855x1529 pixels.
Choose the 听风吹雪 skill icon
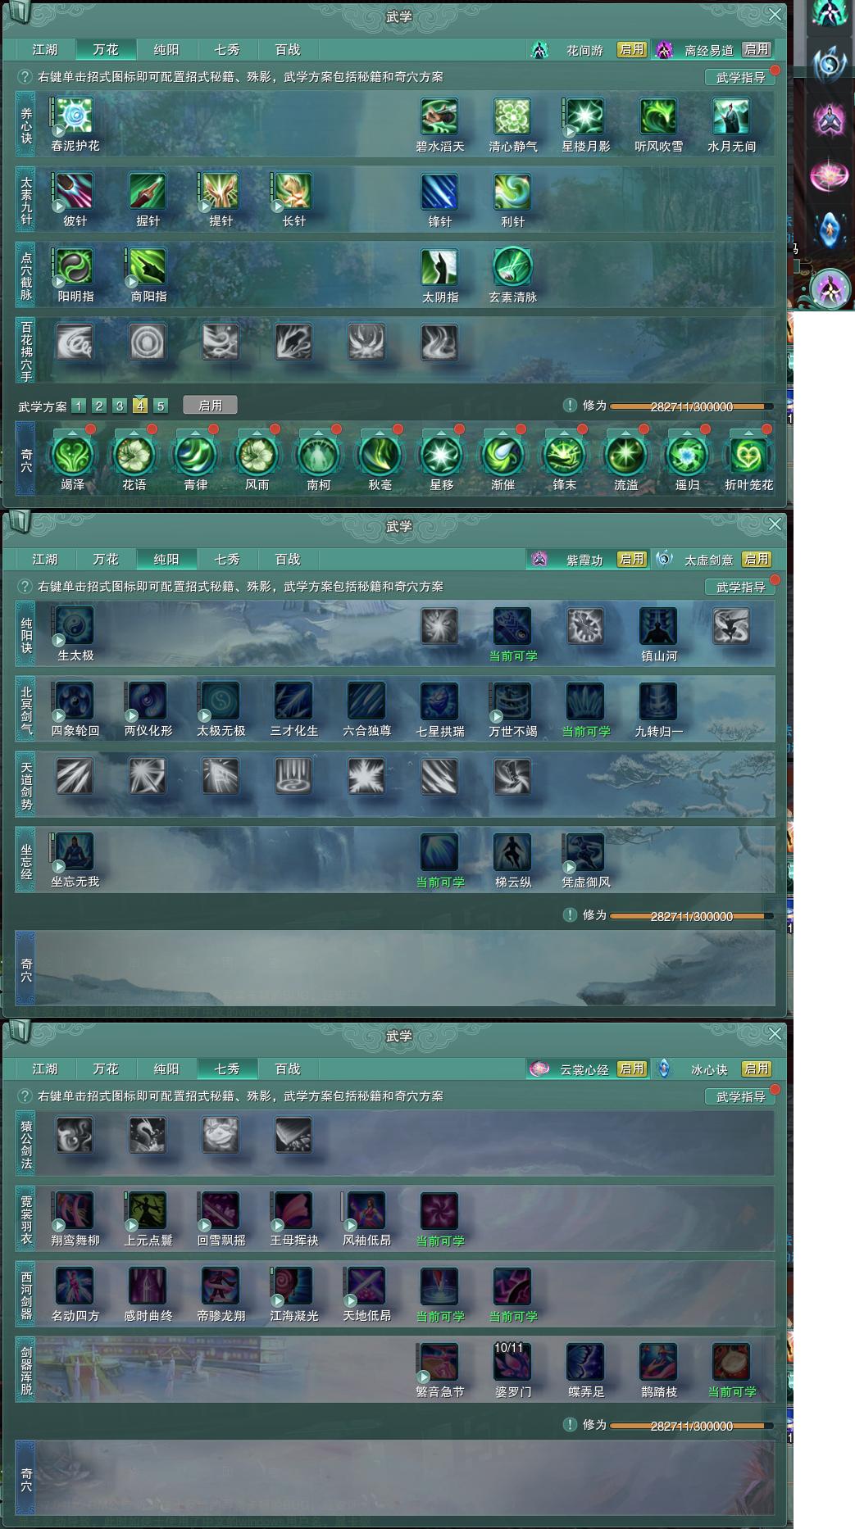(658, 117)
